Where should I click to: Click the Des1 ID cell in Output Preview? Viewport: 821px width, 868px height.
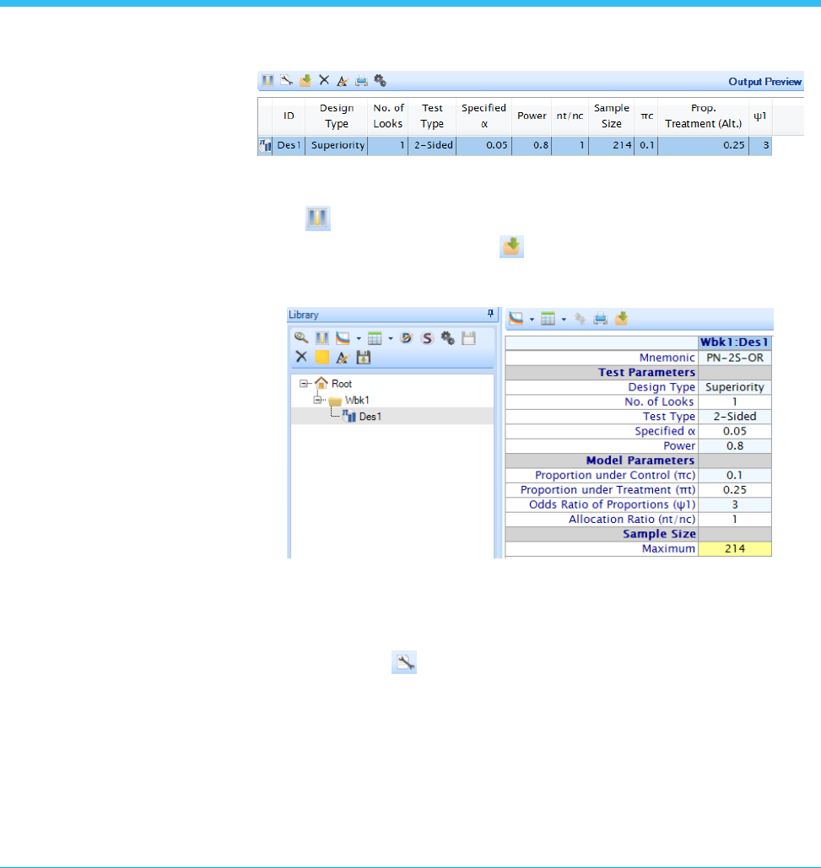click(x=289, y=146)
